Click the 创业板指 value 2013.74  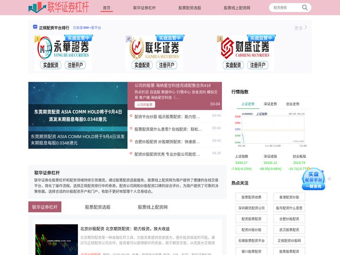[299, 162]
